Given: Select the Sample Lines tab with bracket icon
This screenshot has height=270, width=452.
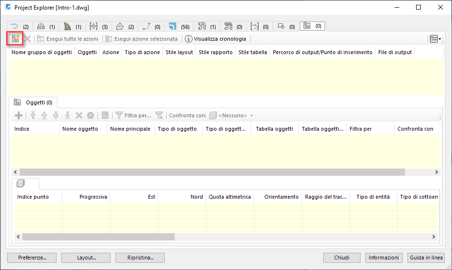Looking at the screenshot, I should point(260,26).
